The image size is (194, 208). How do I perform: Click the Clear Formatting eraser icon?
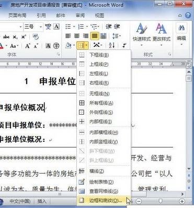(36, 36)
